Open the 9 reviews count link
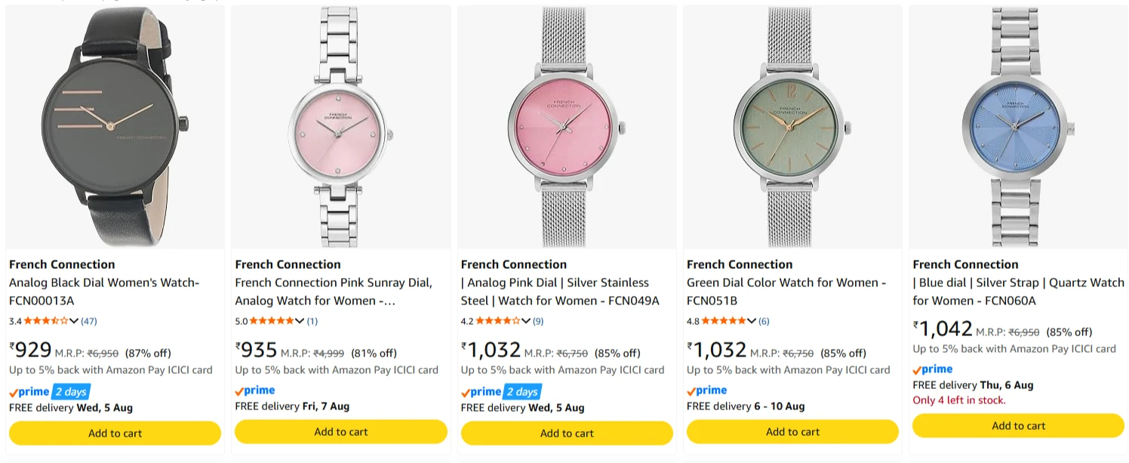 (x=538, y=321)
